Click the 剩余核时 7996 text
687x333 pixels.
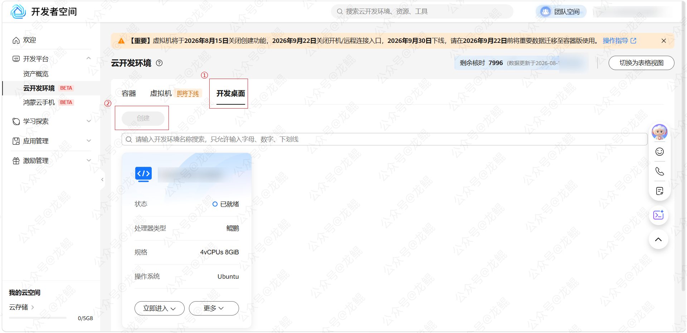pyautogui.click(x=481, y=63)
